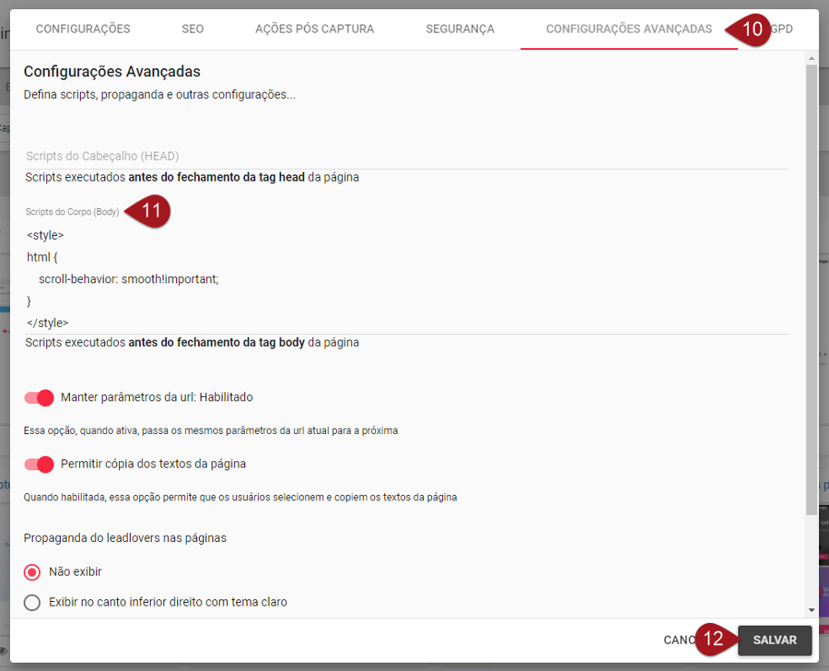Click inside the Scripts do Corpo code area
This screenshot has height=671, width=829.
pyautogui.click(x=406, y=278)
